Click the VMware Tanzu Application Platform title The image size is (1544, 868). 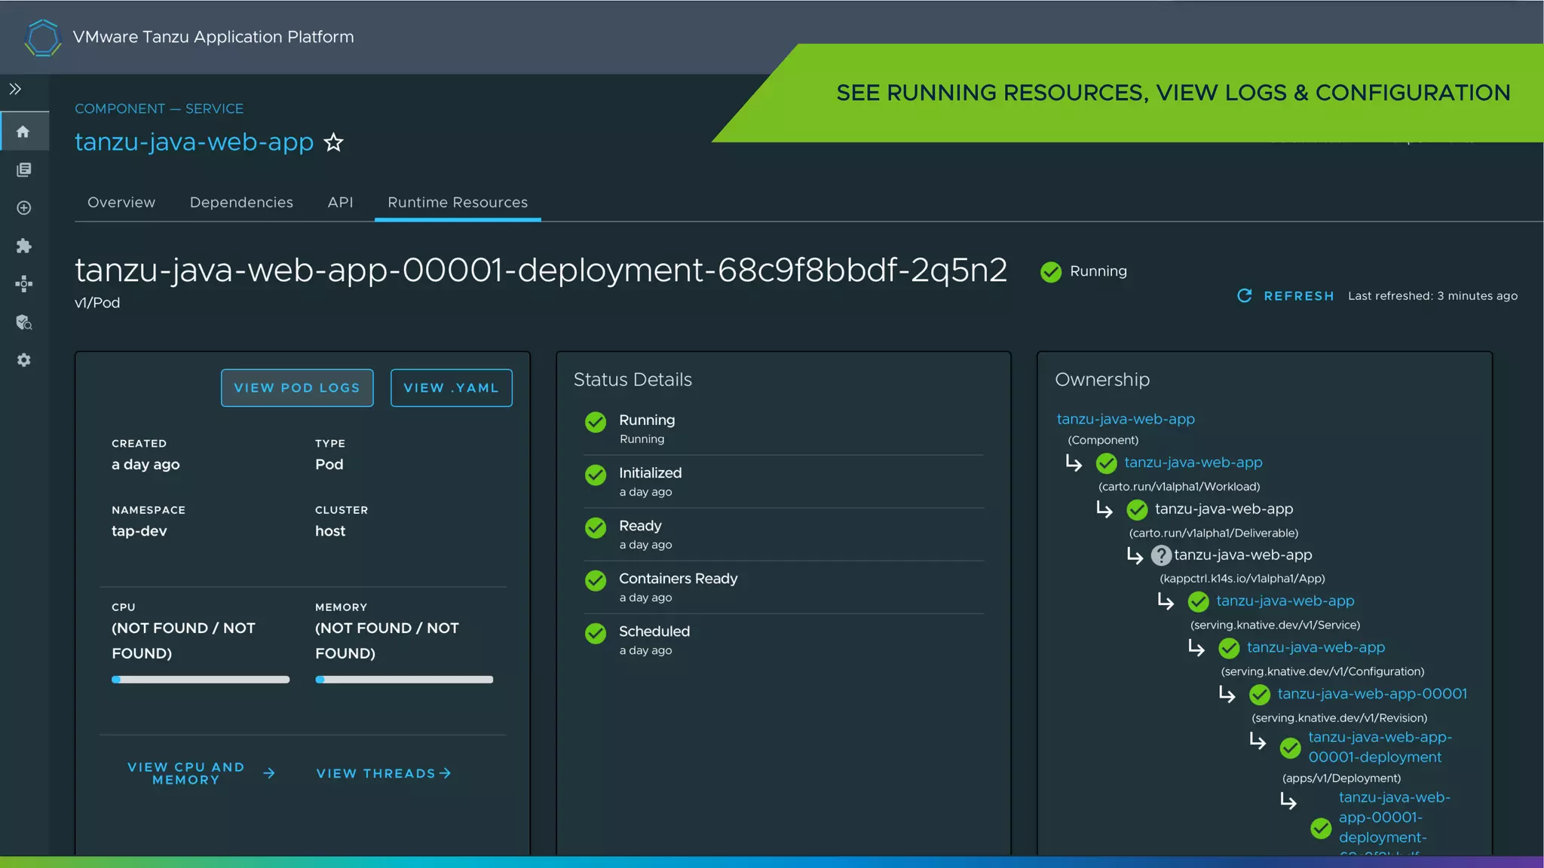(213, 37)
